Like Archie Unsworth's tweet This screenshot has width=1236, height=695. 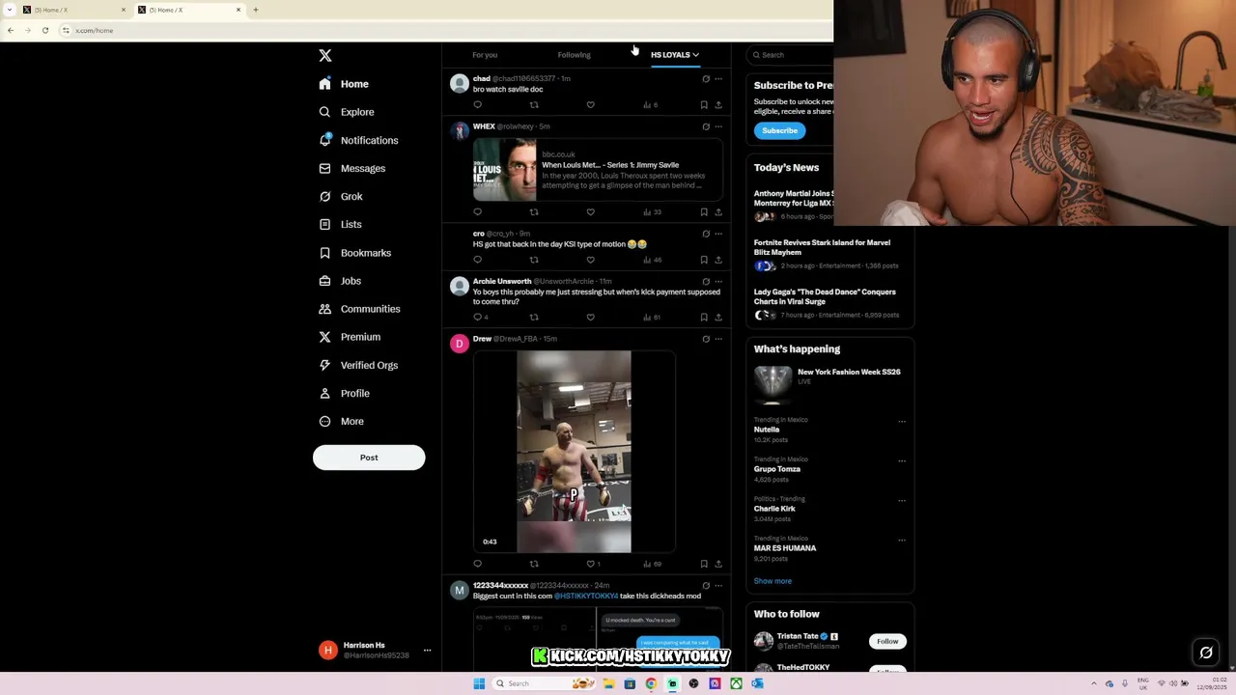(x=591, y=317)
